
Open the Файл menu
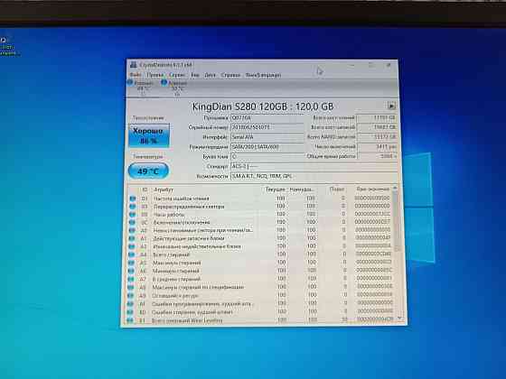coord(136,75)
